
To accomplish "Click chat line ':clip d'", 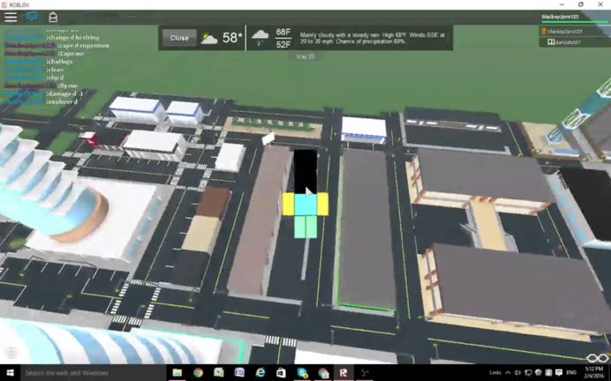I will (x=55, y=78).
